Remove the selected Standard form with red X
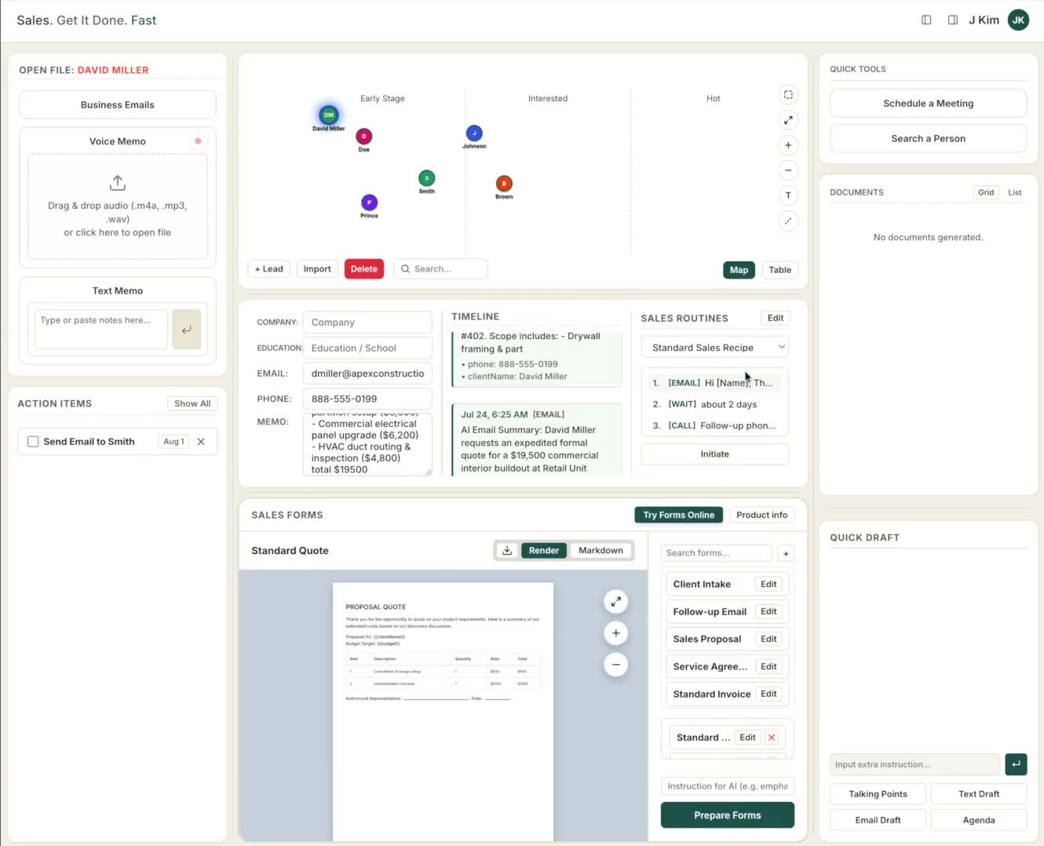 pos(772,738)
